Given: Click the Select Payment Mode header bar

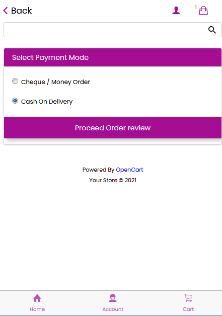Looking at the screenshot, I should pos(113,57).
